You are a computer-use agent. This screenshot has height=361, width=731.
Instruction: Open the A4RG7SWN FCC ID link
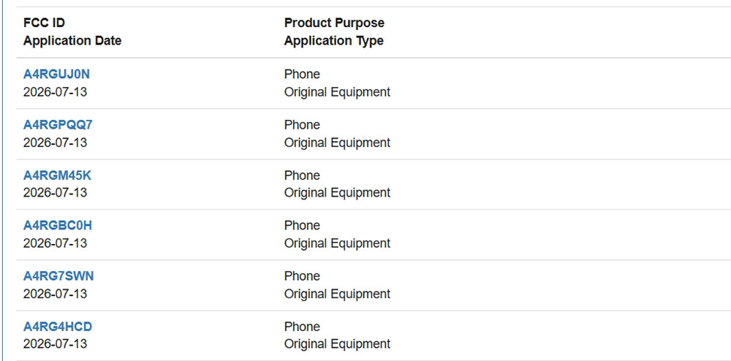(x=58, y=276)
